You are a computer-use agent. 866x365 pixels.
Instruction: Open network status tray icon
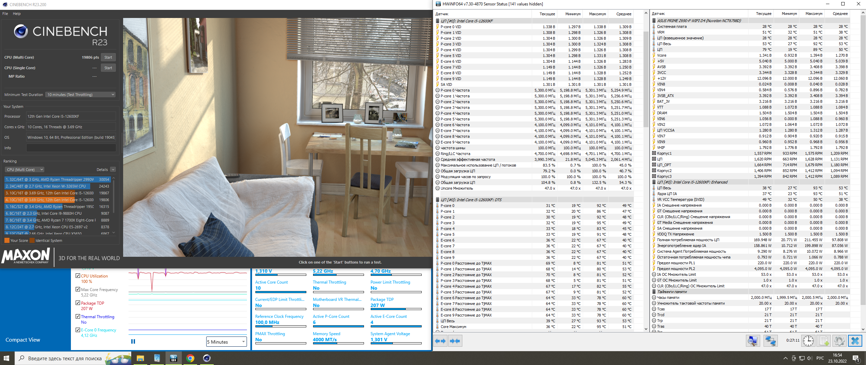point(802,358)
